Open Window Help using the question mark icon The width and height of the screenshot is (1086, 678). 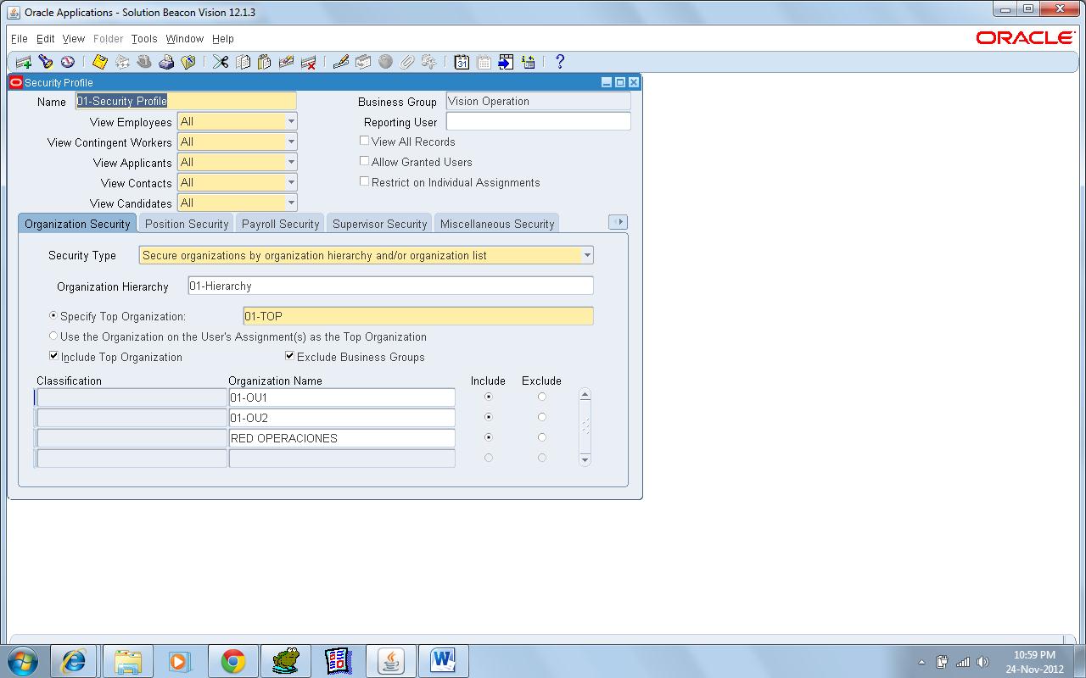pyautogui.click(x=558, y=62)
